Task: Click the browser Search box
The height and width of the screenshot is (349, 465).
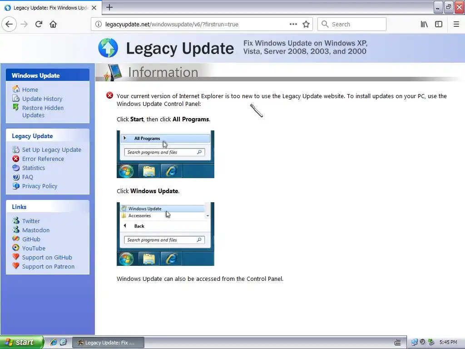Action: (352, 24)
